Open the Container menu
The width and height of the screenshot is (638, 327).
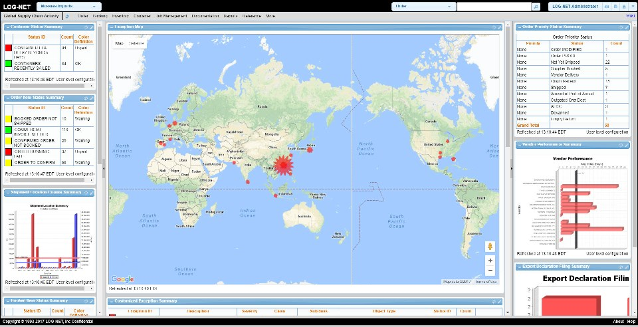pyautogui.click(x=142, y=16)
